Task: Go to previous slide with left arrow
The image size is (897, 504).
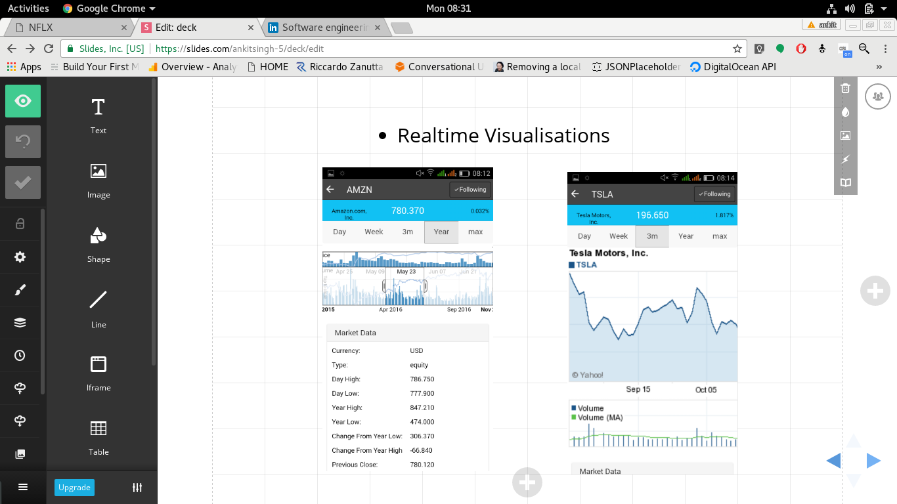Action: [833, 461]
